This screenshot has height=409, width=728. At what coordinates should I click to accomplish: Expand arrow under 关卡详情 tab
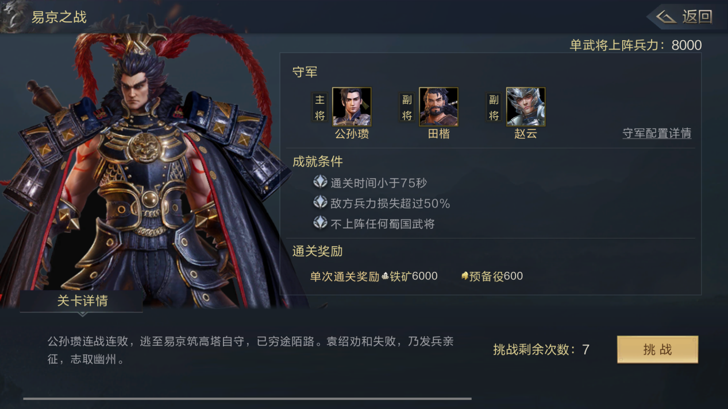point(82,314)
